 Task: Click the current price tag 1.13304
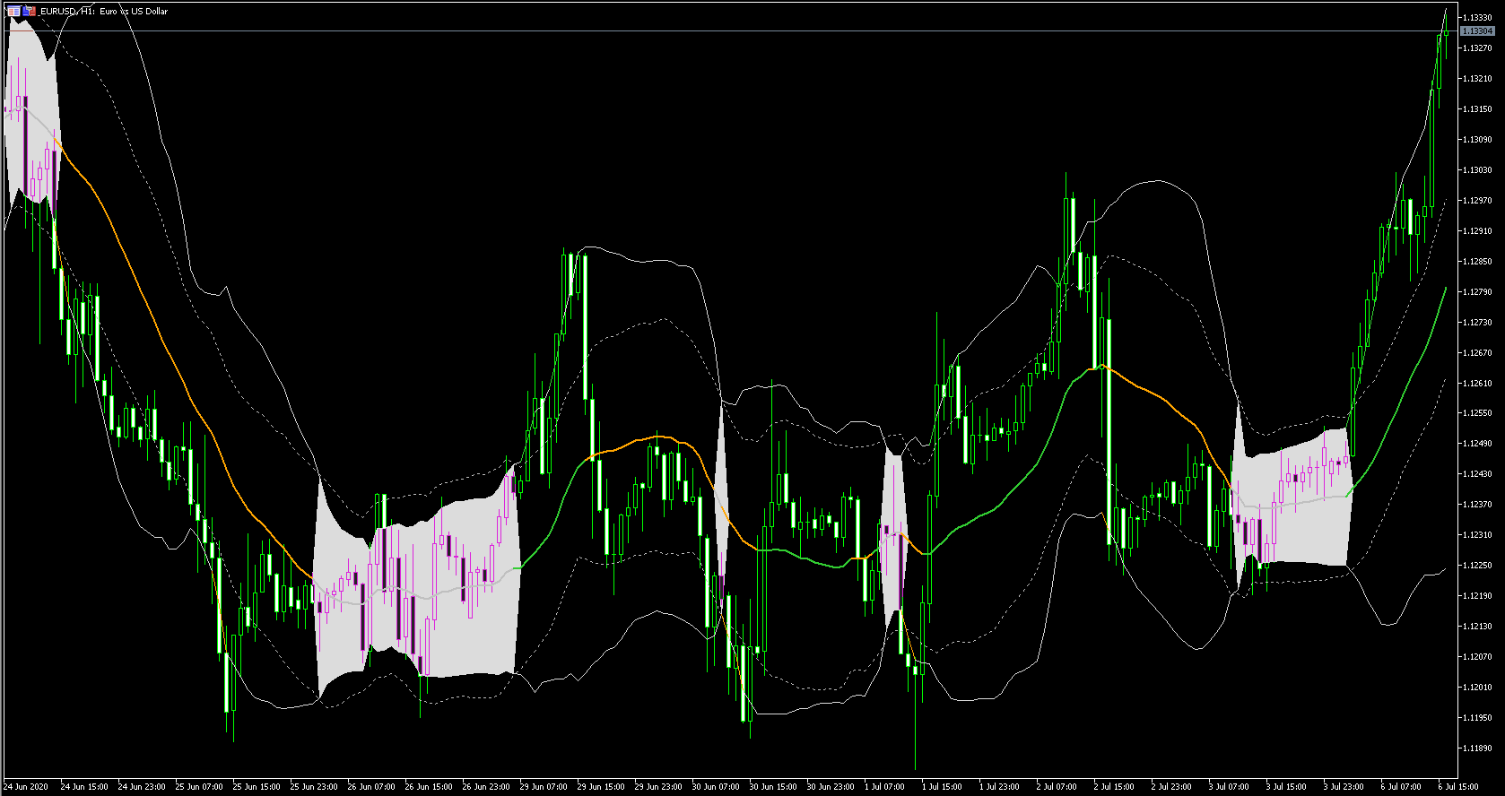point(1477,31)
